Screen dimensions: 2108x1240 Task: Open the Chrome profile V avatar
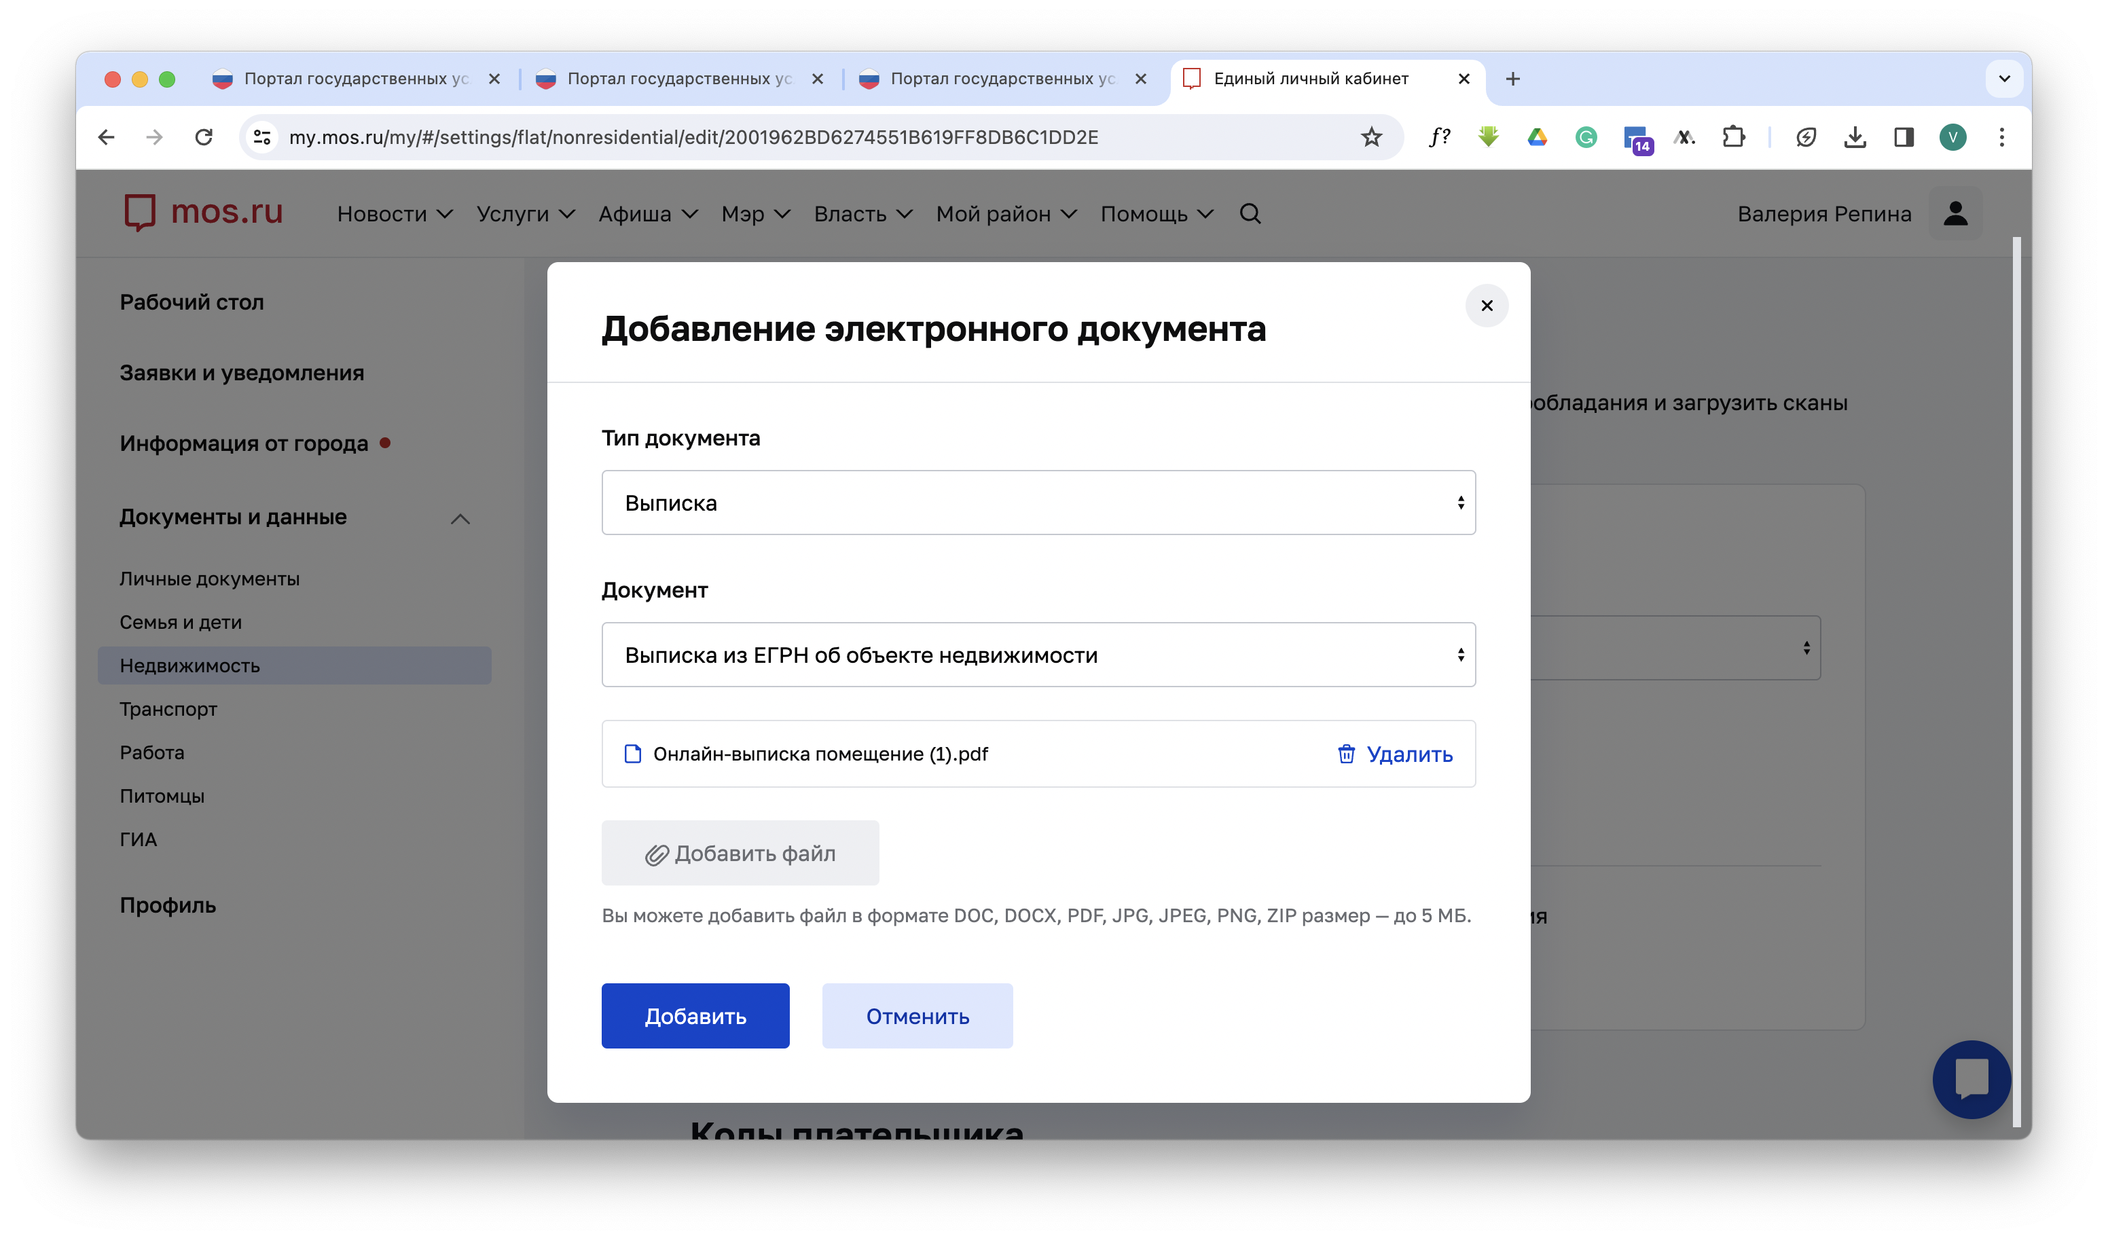pos(1952,137)
